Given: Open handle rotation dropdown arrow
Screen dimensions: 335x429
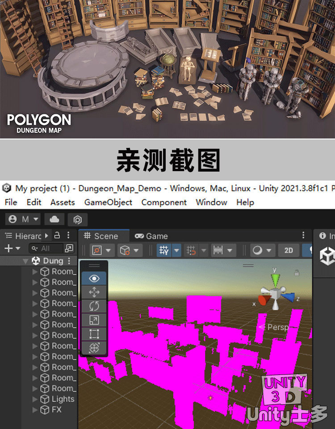Looking at the screenshot, I should coord(136,250).
